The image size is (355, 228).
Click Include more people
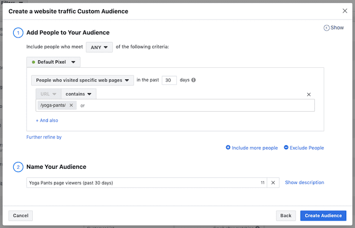point(252,148)
